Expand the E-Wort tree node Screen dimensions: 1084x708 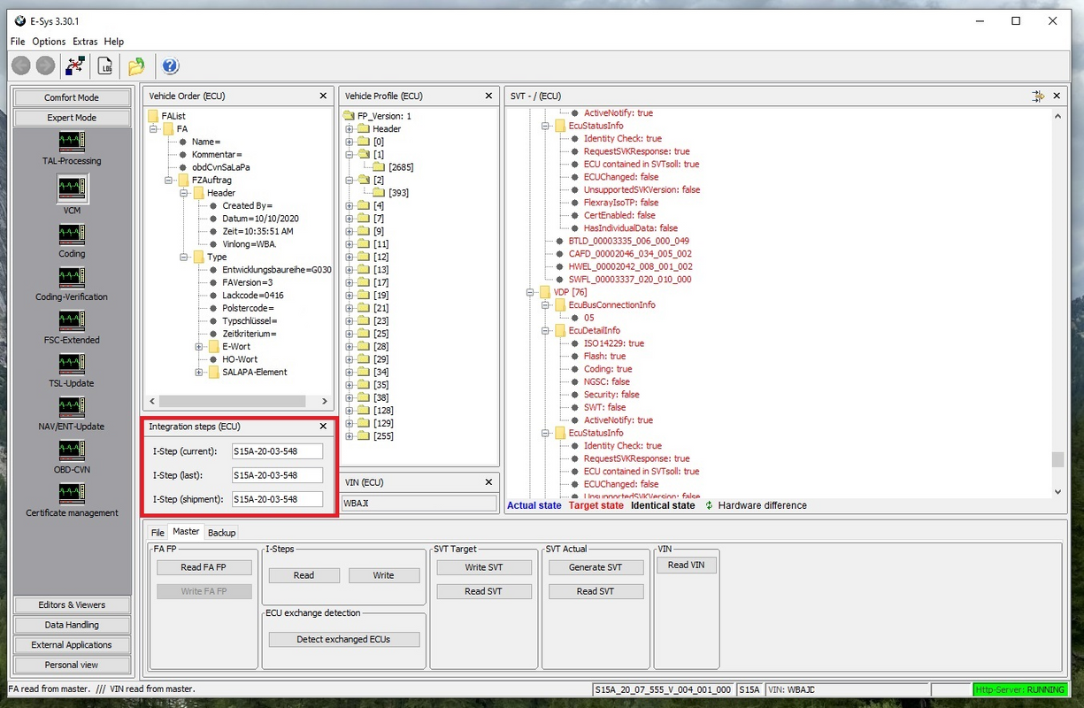point(200,347)
